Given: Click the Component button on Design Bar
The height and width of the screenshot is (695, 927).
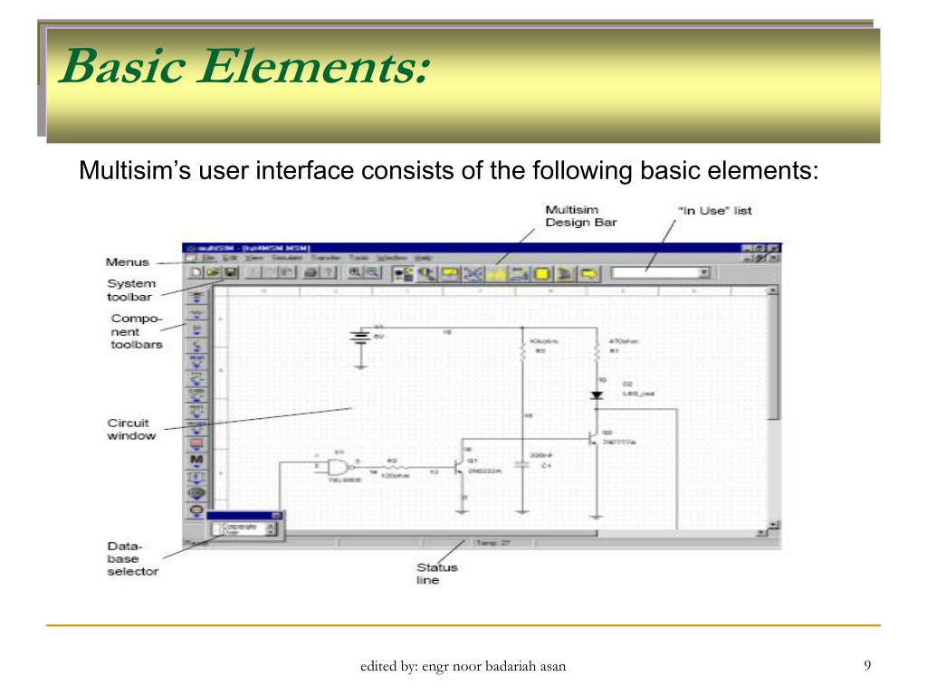Looking at the screenshot, I should pyautogui.click(x=403, y=273).
